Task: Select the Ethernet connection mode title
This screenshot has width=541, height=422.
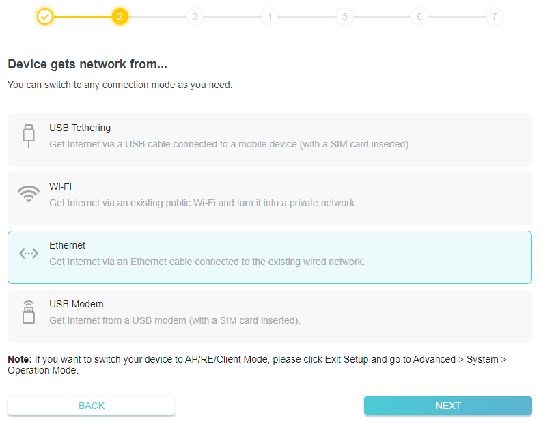Action: [67, 245]
